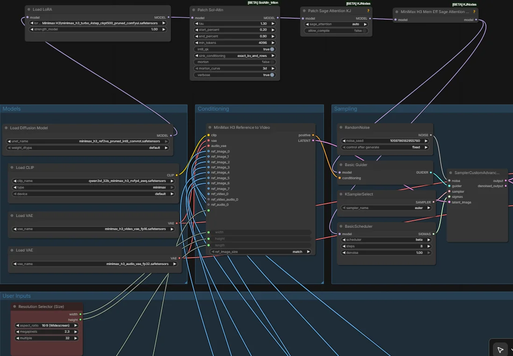Click the NOISE output socket on RandomNoise
This screenshot has width=513, height=356.
(430, 135)
